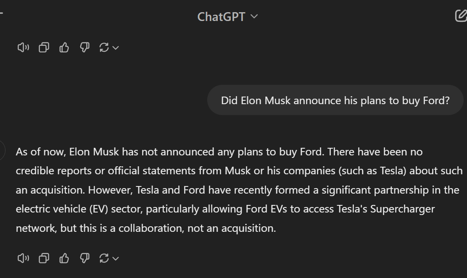Screen dimensions: 467x278
Task: Click the assistant's reply paragraph about Tesla
Action: click(x=239, y=190)
